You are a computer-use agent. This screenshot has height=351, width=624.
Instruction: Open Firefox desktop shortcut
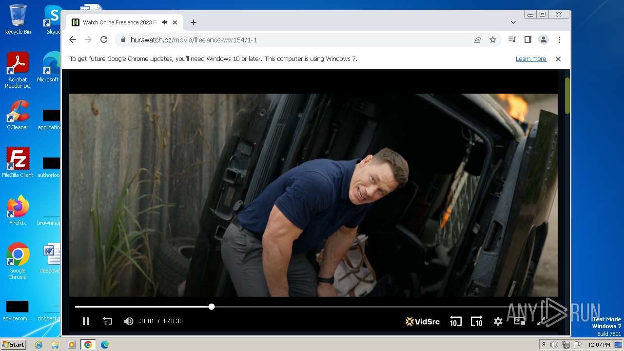(18, 211)
